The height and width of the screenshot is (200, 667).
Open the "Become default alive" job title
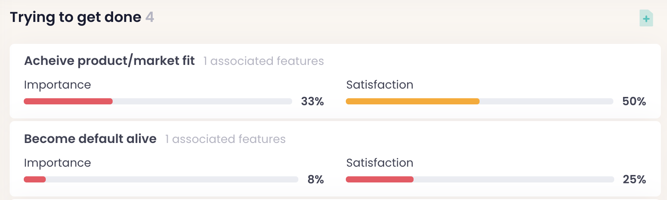[90, 139]
